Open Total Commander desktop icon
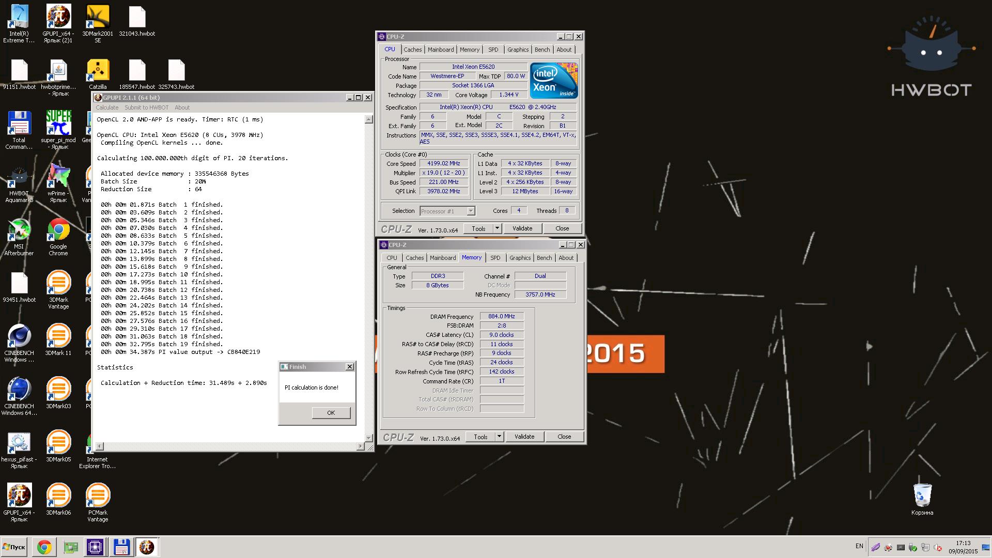The image size is (992, 558). 19,130
